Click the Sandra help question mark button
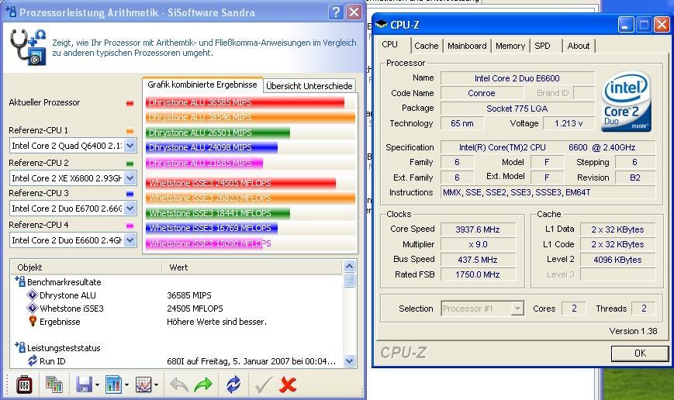The width and height of the screenshot is (674, 400). [336, 12]
